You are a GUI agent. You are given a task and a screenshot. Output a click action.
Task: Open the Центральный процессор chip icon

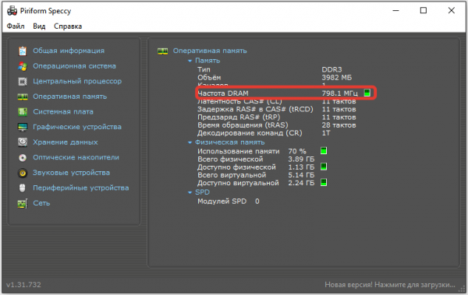23,82
